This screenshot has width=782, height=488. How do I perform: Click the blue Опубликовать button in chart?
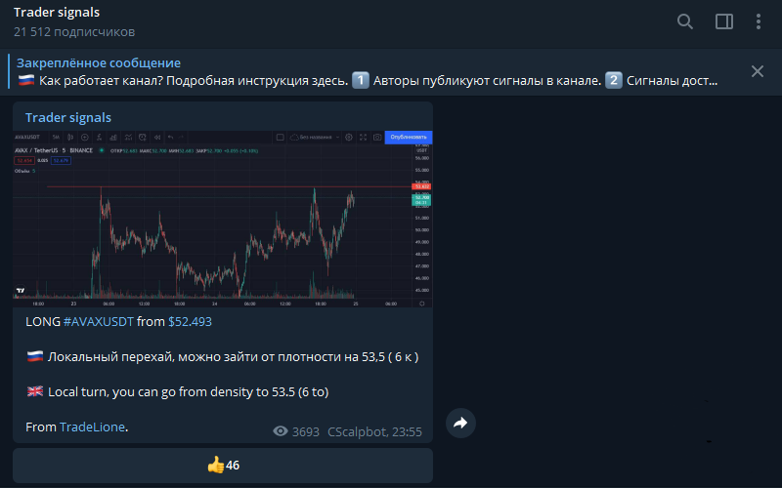(409, 137)
